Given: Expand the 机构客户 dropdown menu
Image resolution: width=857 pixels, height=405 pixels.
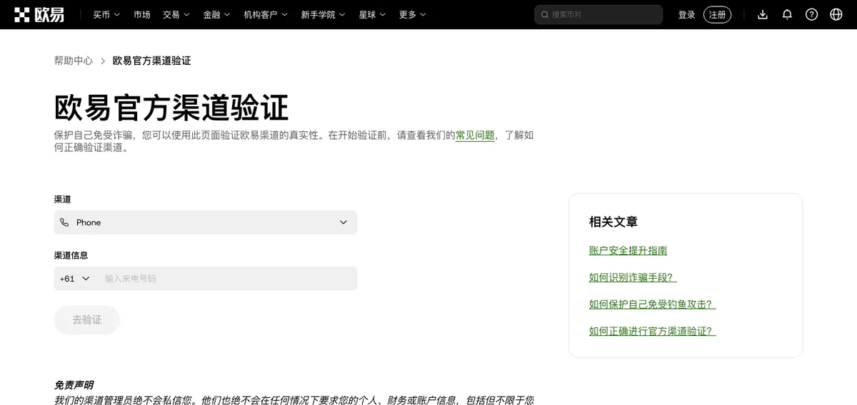Looking at the screenshot, I should (x=266, y=14).
